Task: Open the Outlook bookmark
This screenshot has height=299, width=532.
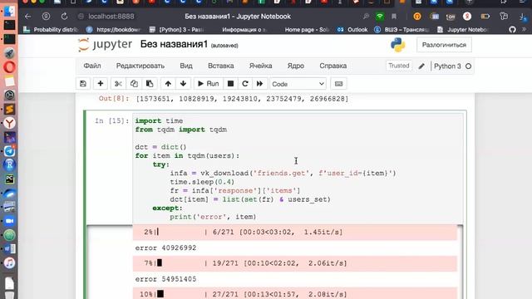Action: click(x=352, y=30)
